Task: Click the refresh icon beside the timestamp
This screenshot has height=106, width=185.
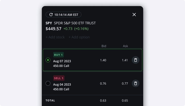Action: pos(51,15)
